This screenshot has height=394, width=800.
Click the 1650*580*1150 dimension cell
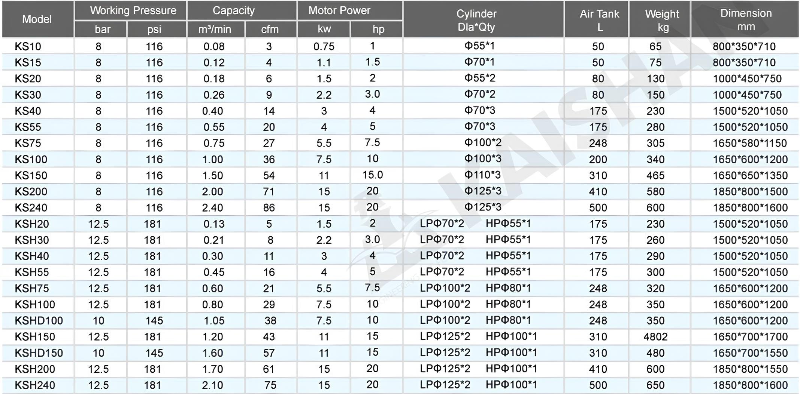(x=750, y=143)
